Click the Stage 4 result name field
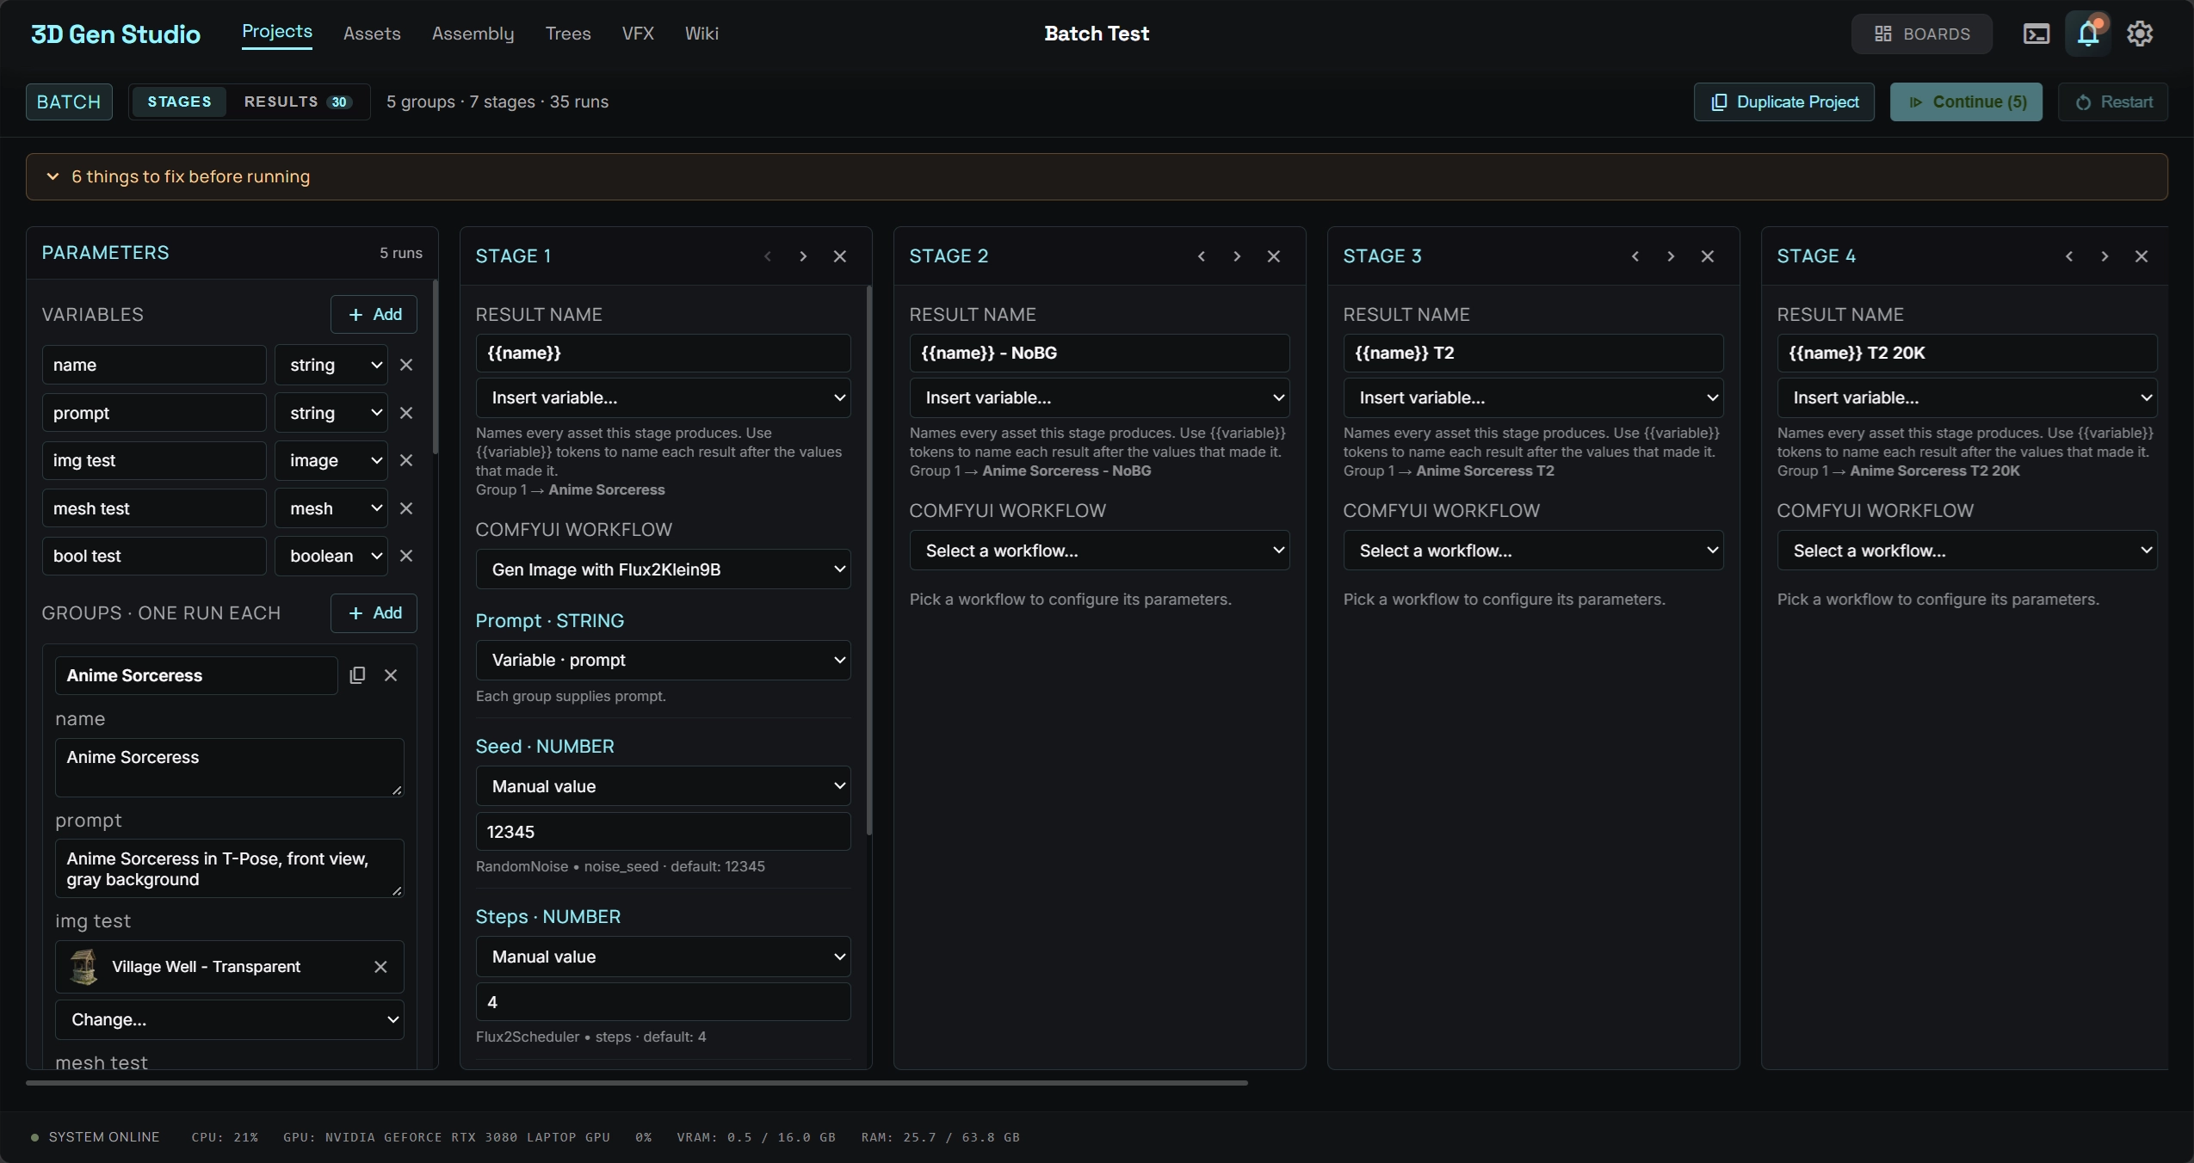 tap(1968, 353)
